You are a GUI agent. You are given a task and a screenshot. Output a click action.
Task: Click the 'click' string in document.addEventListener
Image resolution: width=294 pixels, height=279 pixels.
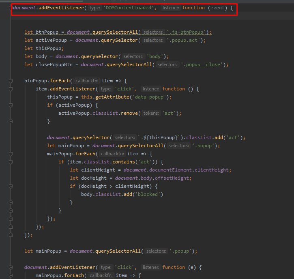click(124, 267)
